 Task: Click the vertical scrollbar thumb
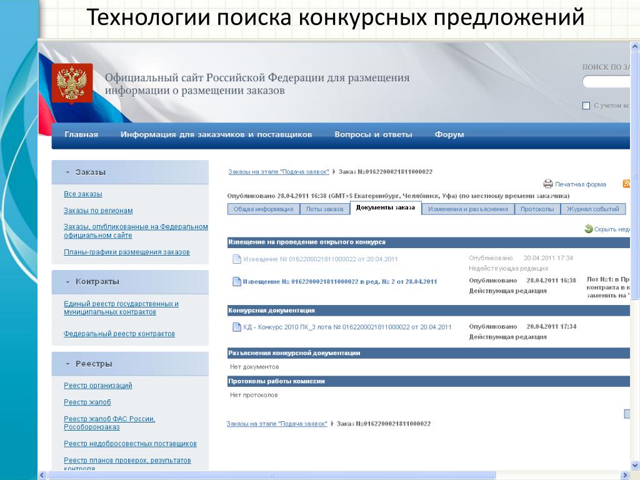[635, 176]
